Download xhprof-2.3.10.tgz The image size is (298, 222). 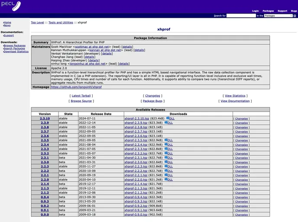coord(137,118)
